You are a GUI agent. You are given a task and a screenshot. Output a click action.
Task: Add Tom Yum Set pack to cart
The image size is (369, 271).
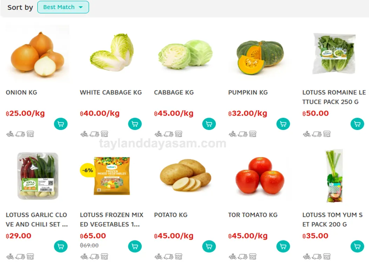coord(357,246)
